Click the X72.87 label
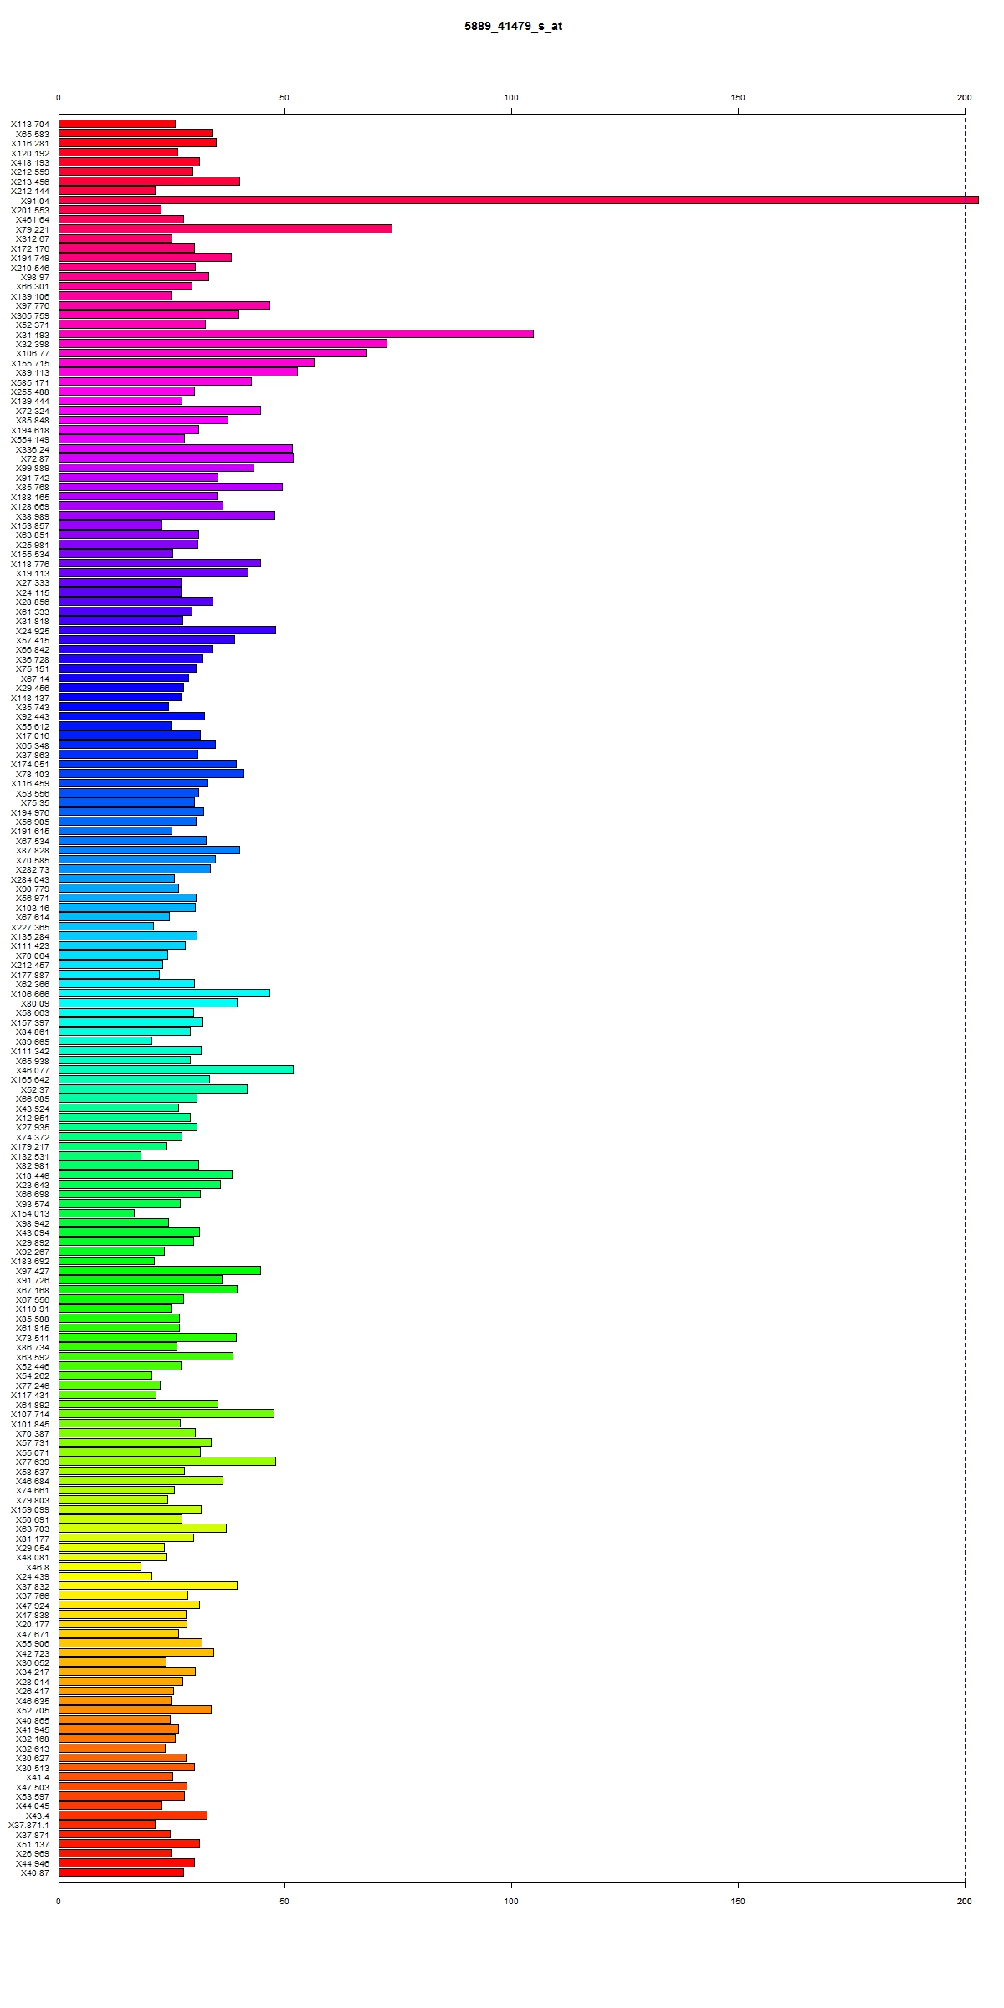The height and width of the screenshot is (2008, 1004). 35,458
